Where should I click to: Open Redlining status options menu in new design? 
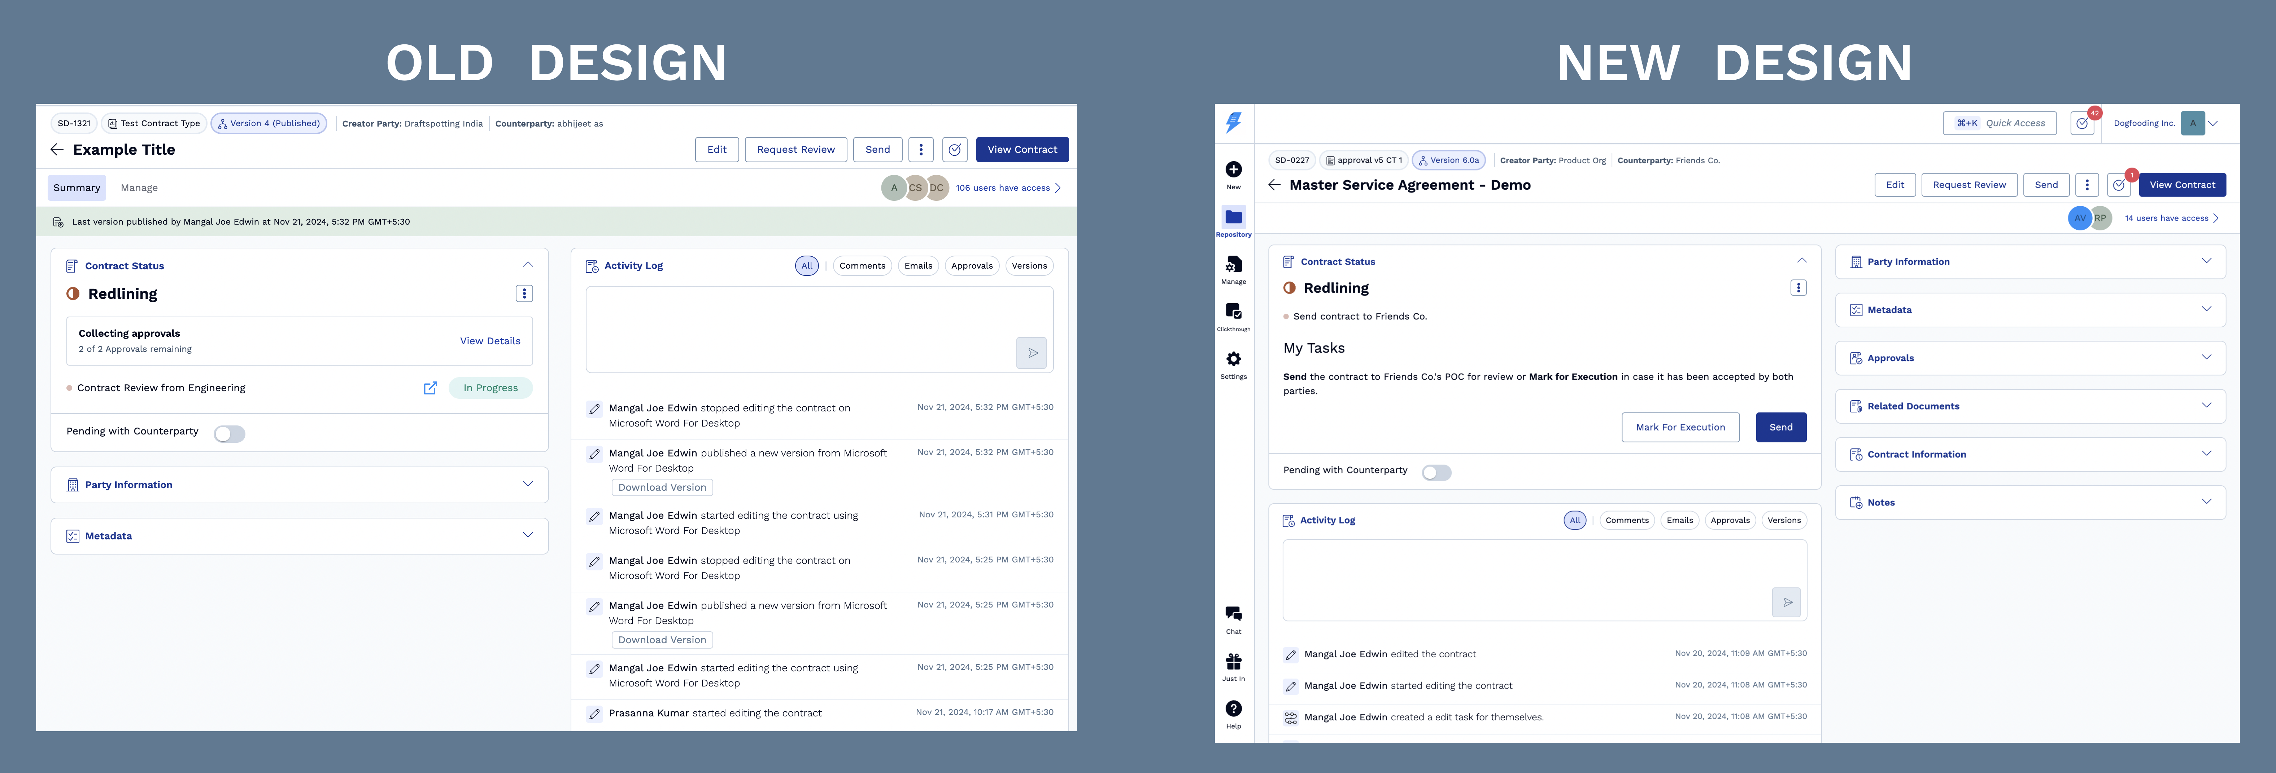(1798, 288)
